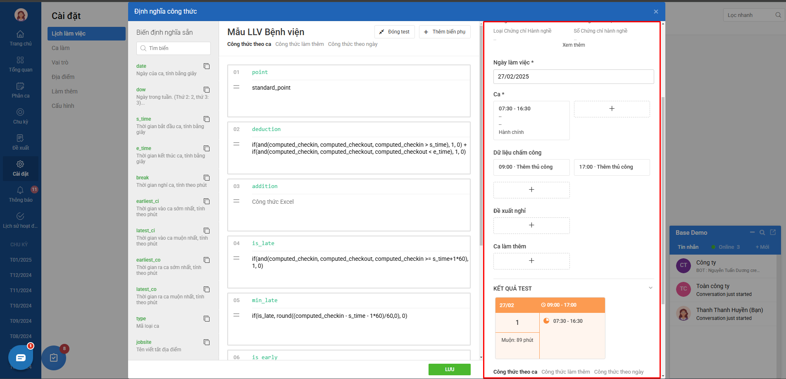The height and width of the screenshot is (379, 786).
Task: Open Cấu hình settings menu
Action: (63, 106)
